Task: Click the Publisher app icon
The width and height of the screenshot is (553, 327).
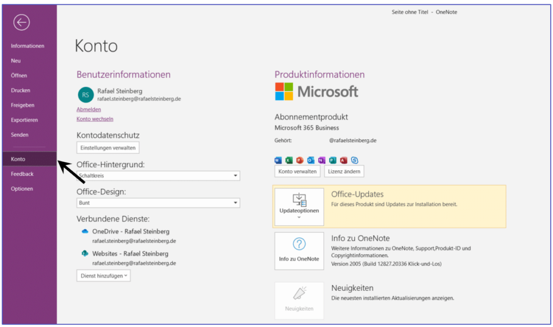Action: [333, 161]
